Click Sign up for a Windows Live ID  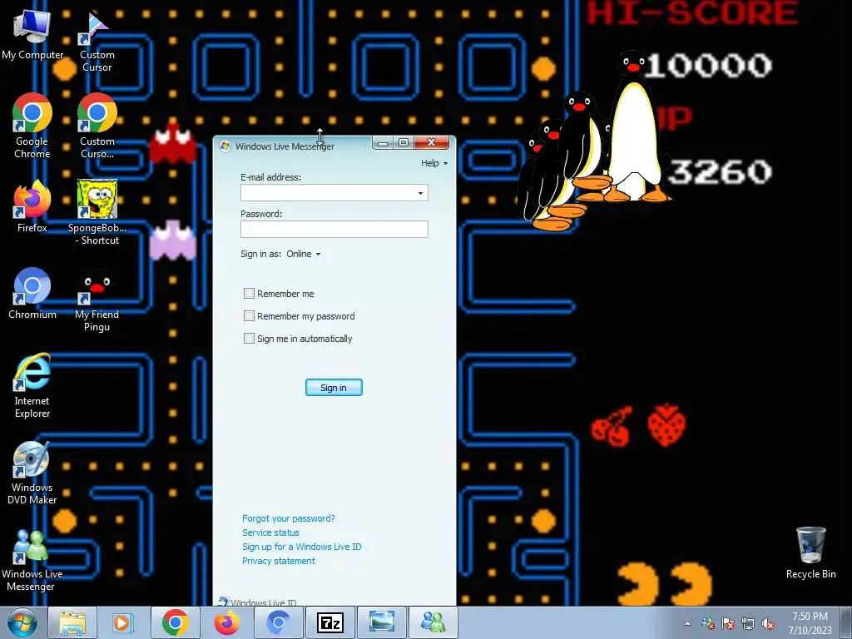(x=301, y=547)
